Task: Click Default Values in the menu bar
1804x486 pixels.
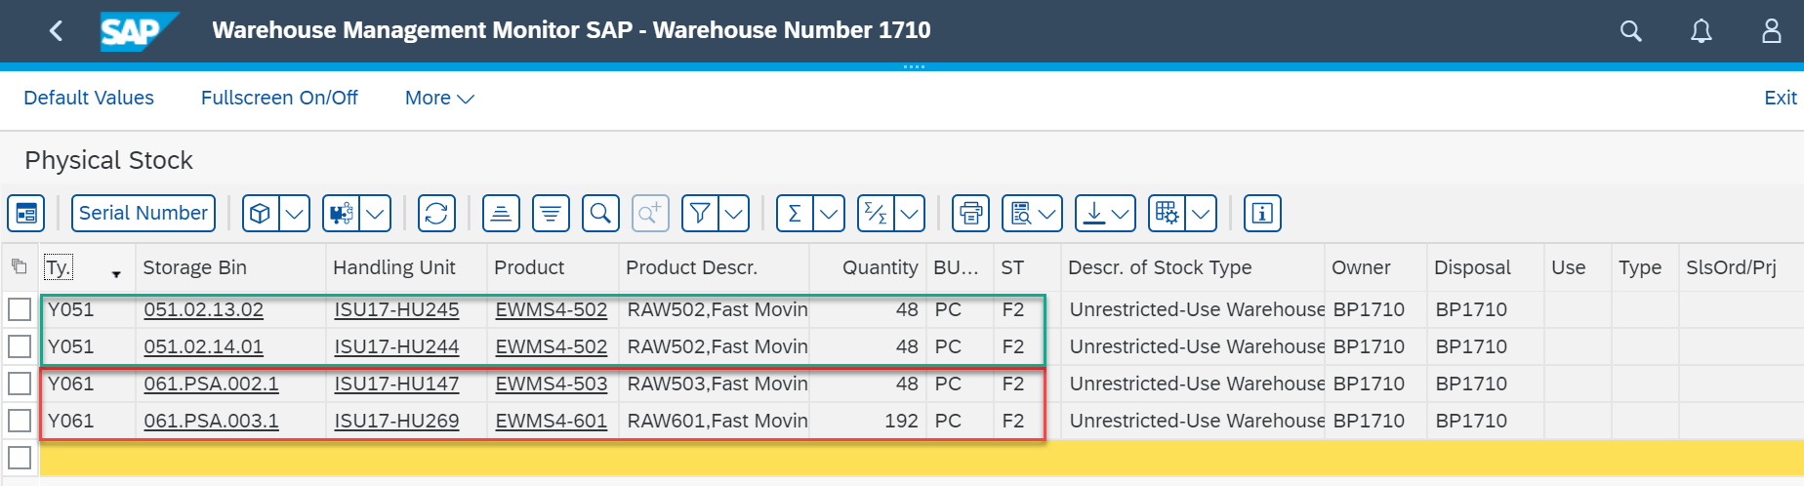Action: [89, 98]
